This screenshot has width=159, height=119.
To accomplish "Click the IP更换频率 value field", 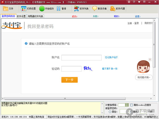I will (x=122, y=105).
